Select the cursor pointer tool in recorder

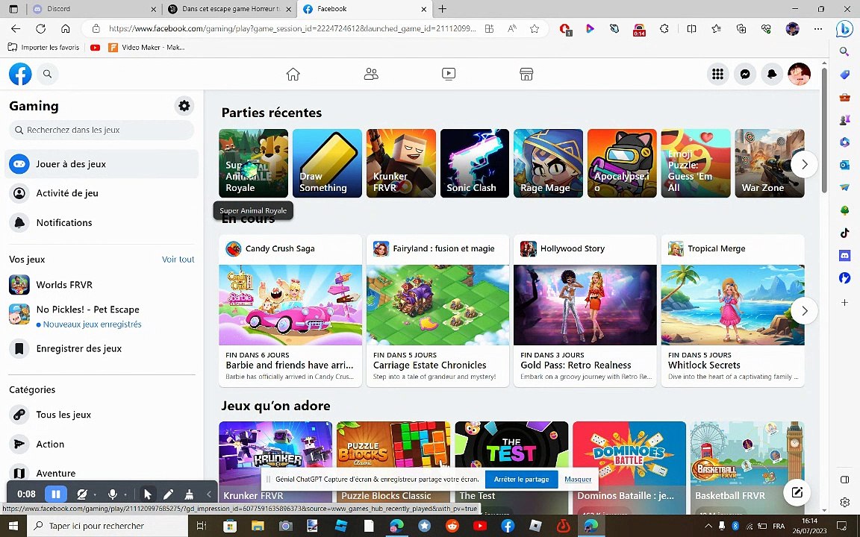tap(148, 494)
